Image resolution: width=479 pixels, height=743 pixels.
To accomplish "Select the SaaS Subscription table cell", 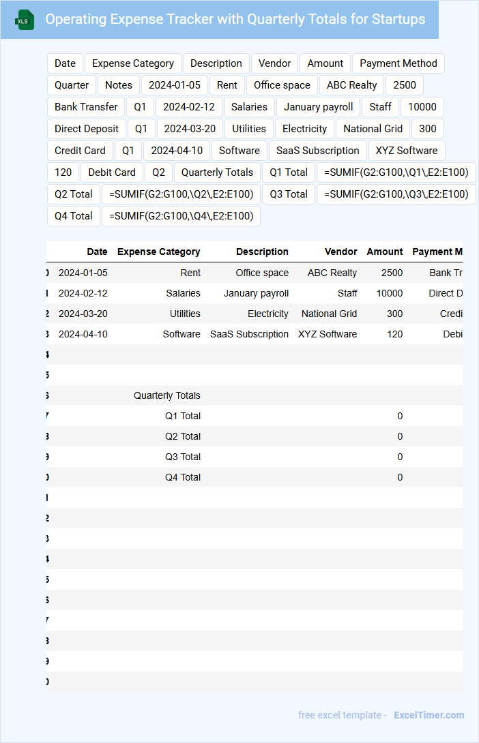I will [x=249, y=334].
